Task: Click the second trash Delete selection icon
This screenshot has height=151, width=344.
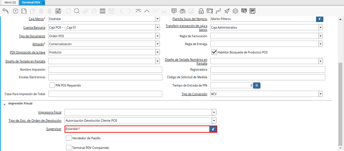Action: click(x=50, y=11)
